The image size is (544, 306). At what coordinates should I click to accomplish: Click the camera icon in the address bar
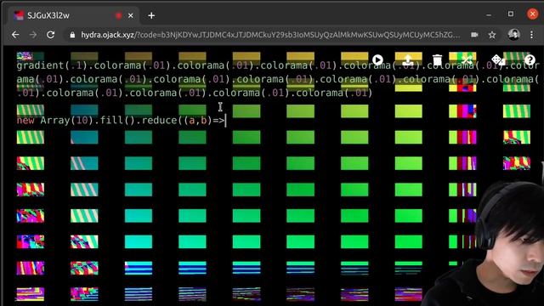coord(474,35)
